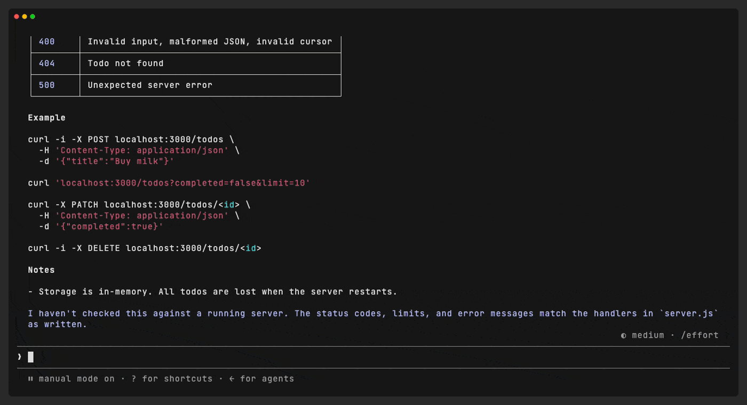747x405 pixels.
Task: Click the Content-Type header in the PATCH command
Action: point(142,215)
